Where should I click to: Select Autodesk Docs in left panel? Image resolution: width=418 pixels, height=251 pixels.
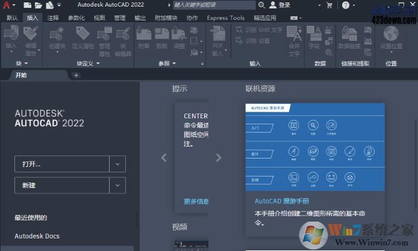point(37,236)
